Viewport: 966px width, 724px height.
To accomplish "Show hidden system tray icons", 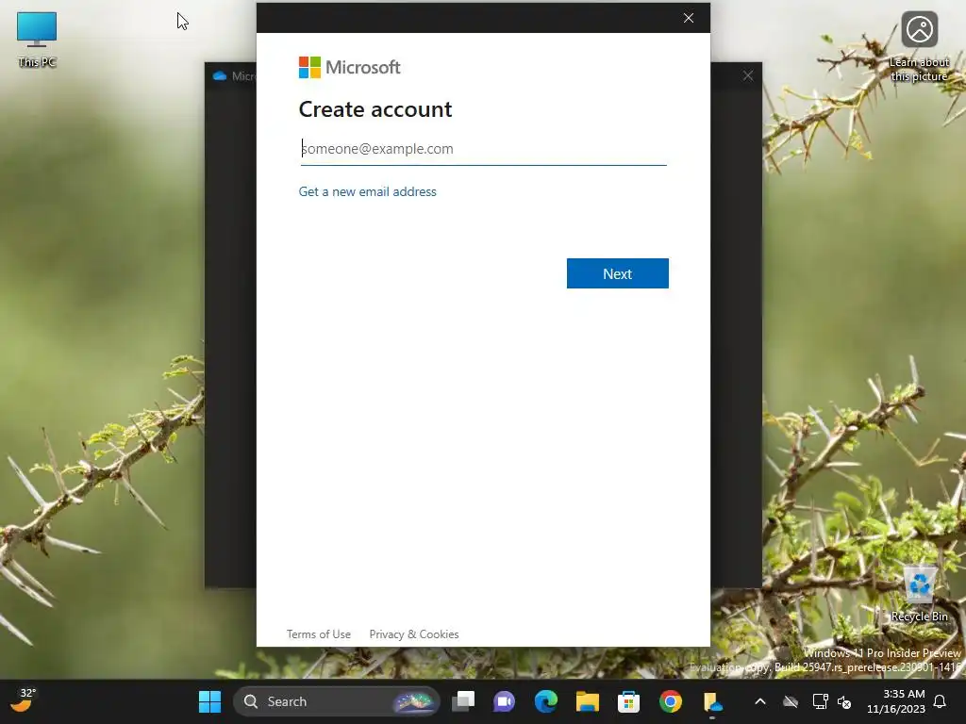I will click(x=760, y=701).
